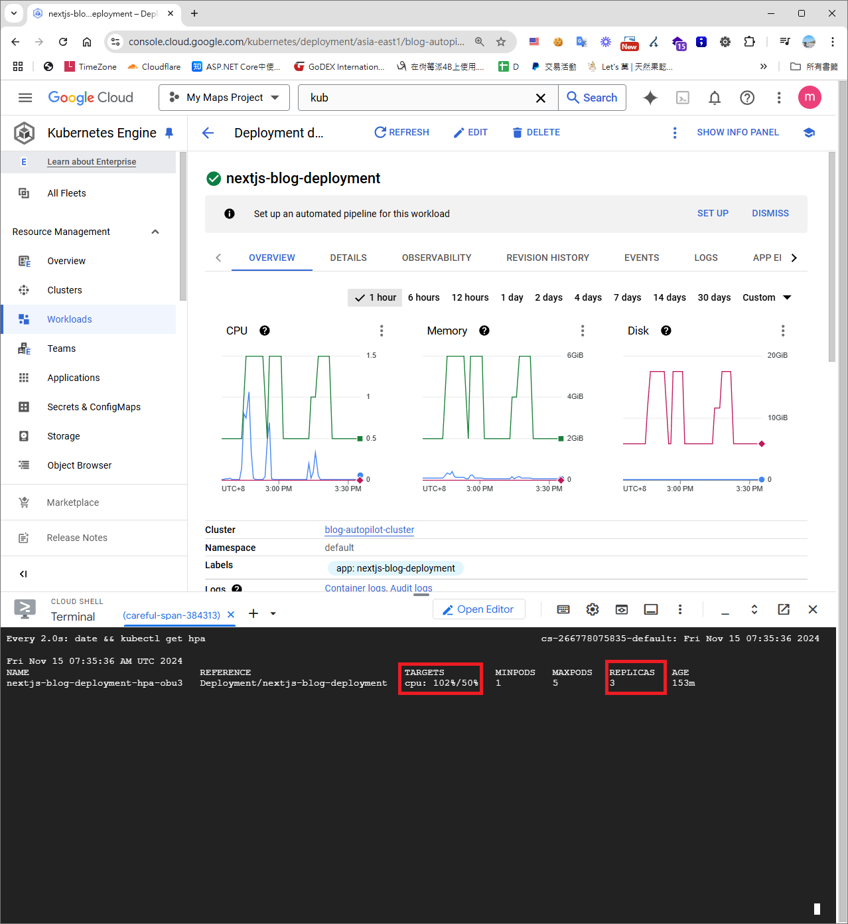This screenshot has height=924, width=848.
Task: Select the 7 days time range
Action: coord(627,297)
